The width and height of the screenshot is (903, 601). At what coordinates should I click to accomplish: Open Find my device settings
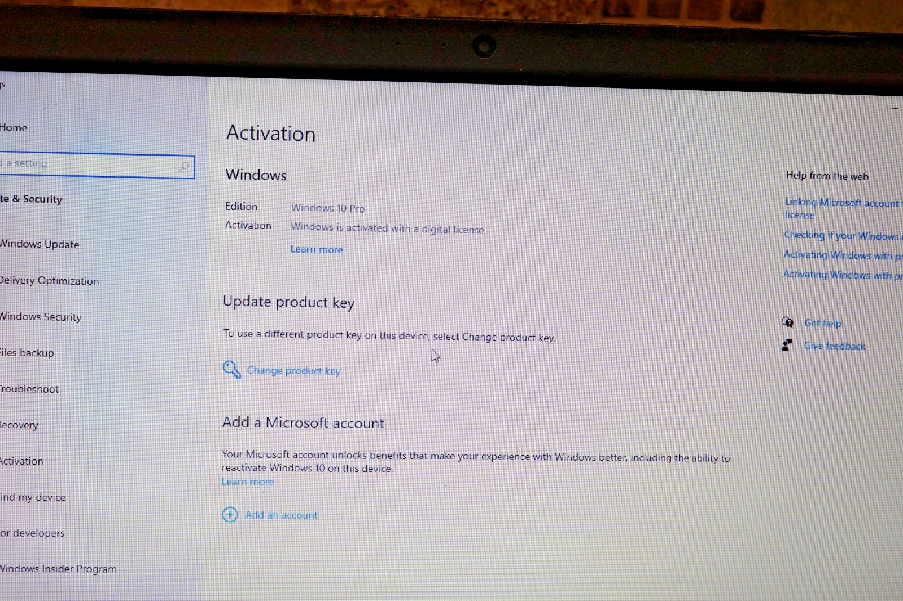pyautogui.click(x=33, y=497)
